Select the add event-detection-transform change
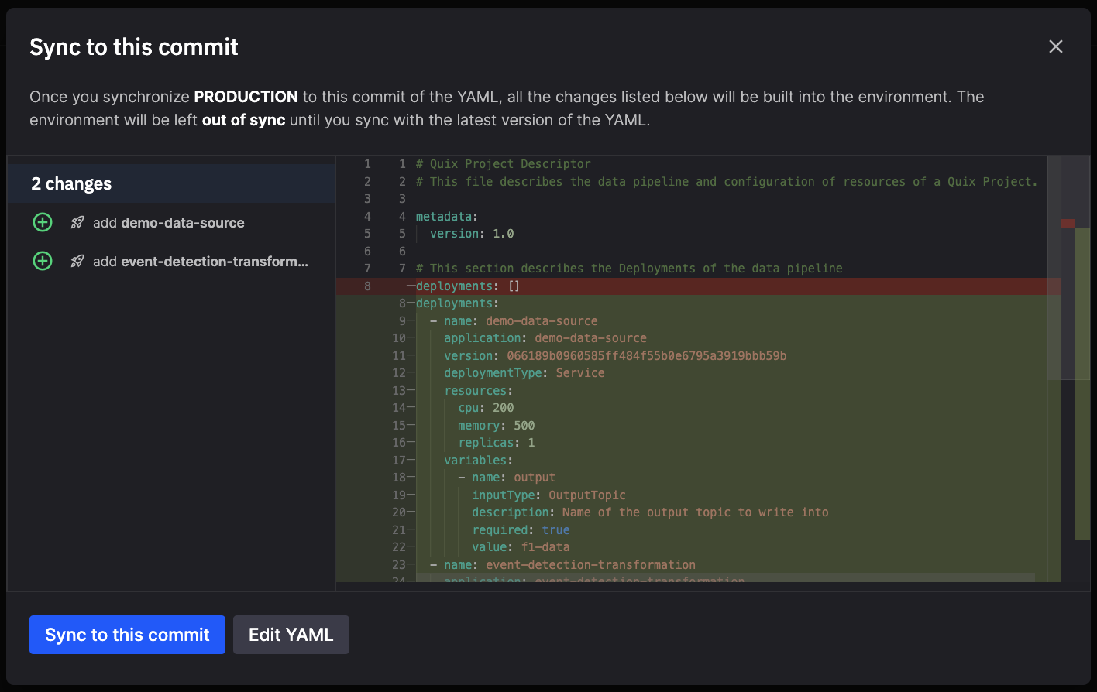The image size is (1097, 692). click(200, 262)
